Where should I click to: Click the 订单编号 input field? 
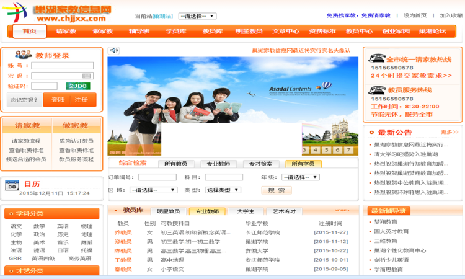pyautogui.click(x=157, y=177)
